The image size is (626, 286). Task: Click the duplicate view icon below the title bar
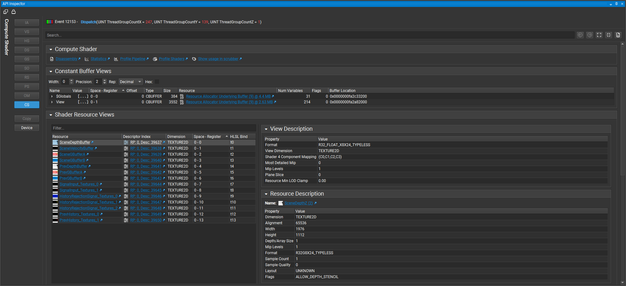click(5, 11)
